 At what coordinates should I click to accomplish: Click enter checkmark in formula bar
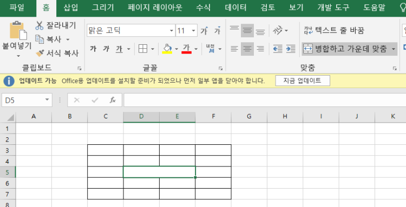tap(95, 100)
